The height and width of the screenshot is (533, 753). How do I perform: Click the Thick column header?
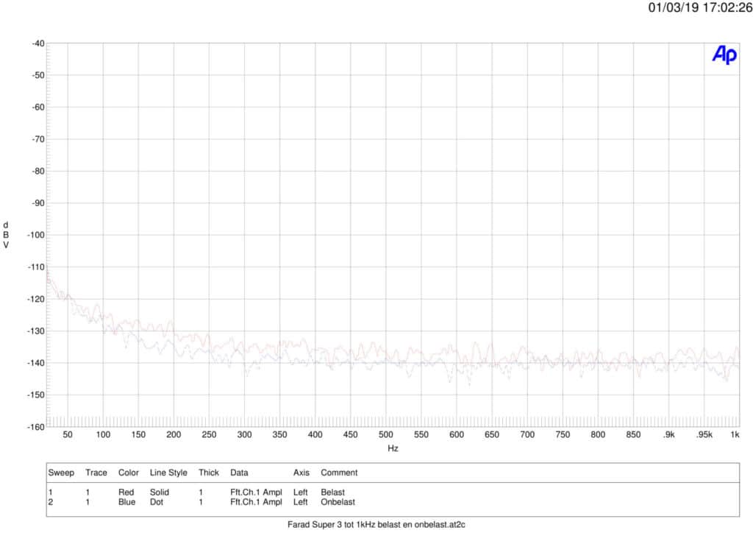(x=208, y=473)
